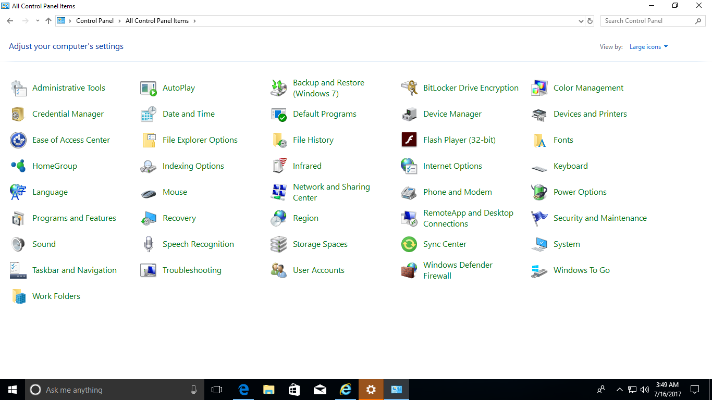Click the Indexing Options icon
Viewport: 712px width, 400px height.
click(149, 166)
